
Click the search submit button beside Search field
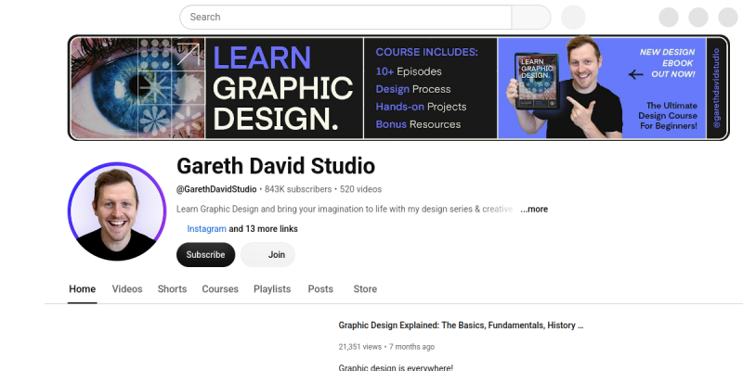(531, 17)
